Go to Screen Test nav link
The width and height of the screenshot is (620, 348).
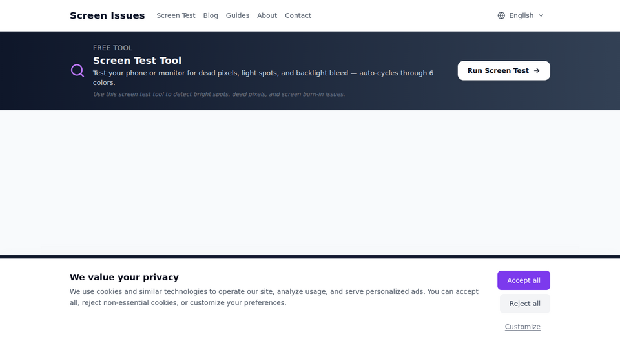[x=176, y=15]
